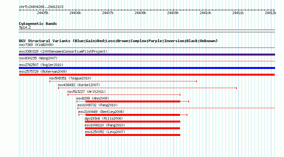Screen dimensions: 284x157
Task: Click the esv1008732 thin red line
Action: coord(176,108)
